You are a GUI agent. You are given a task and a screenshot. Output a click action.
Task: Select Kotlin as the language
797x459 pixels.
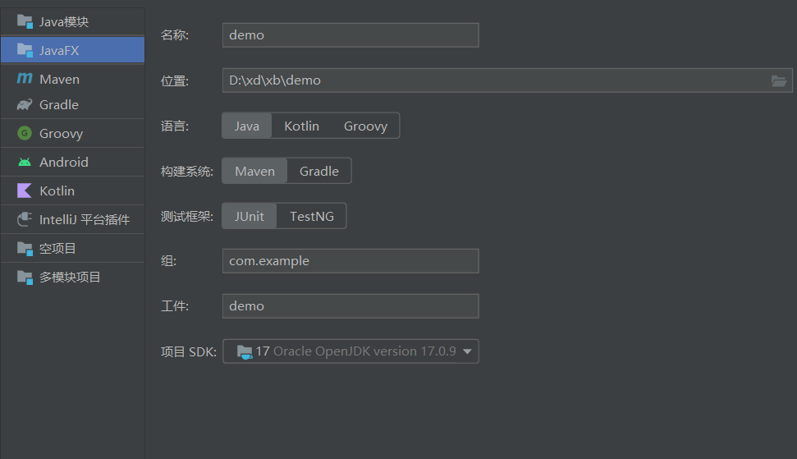[x=301, y=126]
